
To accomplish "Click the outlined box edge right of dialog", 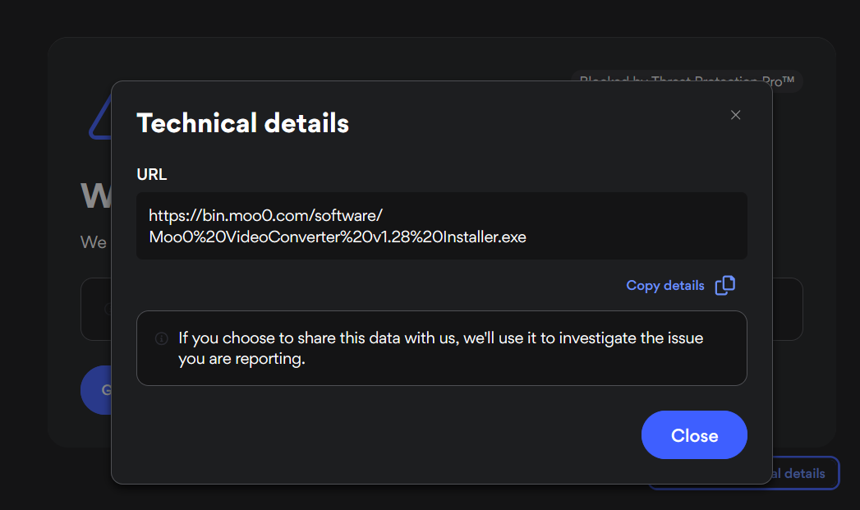I will (789, 310).
